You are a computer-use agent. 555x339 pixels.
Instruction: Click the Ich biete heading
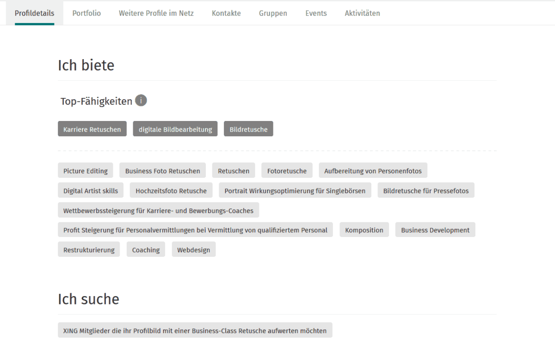86,65
